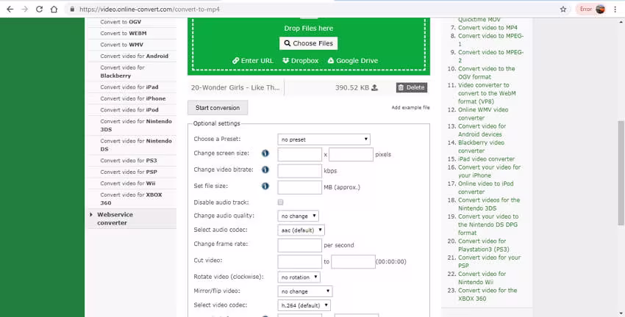Open Convert video for Nintendo DS
625x317 pixels.
136,145
